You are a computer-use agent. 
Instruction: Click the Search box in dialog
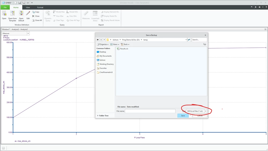199,40
